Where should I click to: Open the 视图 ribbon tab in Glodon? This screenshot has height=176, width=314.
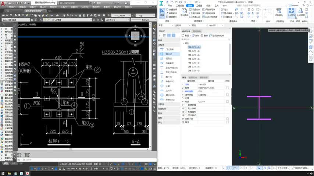click(208, 6)
